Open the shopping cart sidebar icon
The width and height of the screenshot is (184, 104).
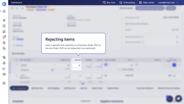point(4,20)
